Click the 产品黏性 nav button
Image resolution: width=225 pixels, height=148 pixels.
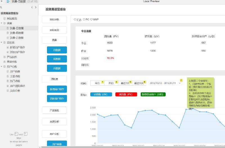pyautogui.click(x=54, y=110)
